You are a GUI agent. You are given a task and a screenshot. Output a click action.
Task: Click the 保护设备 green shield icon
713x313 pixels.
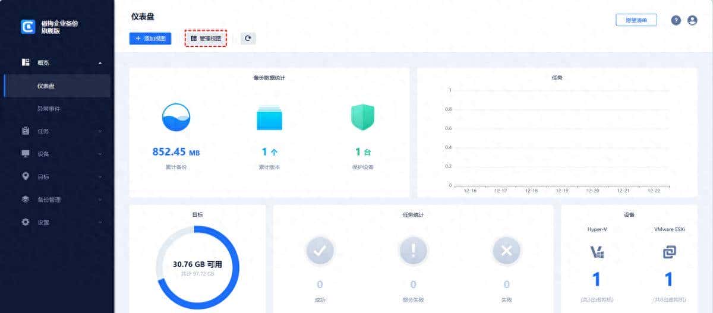click(x=362, y=118)
